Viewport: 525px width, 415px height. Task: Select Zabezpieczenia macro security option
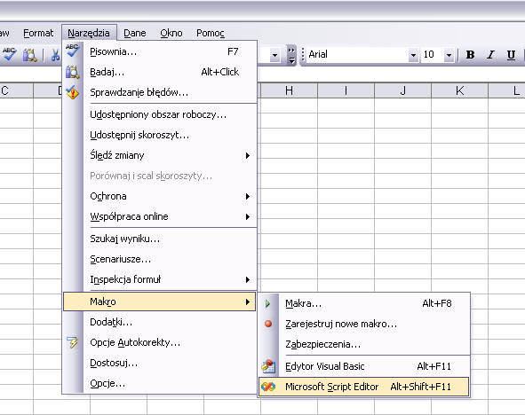(x=363, y=344)
